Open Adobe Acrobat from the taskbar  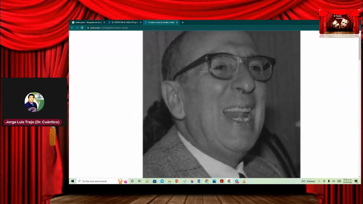point(222,181)
